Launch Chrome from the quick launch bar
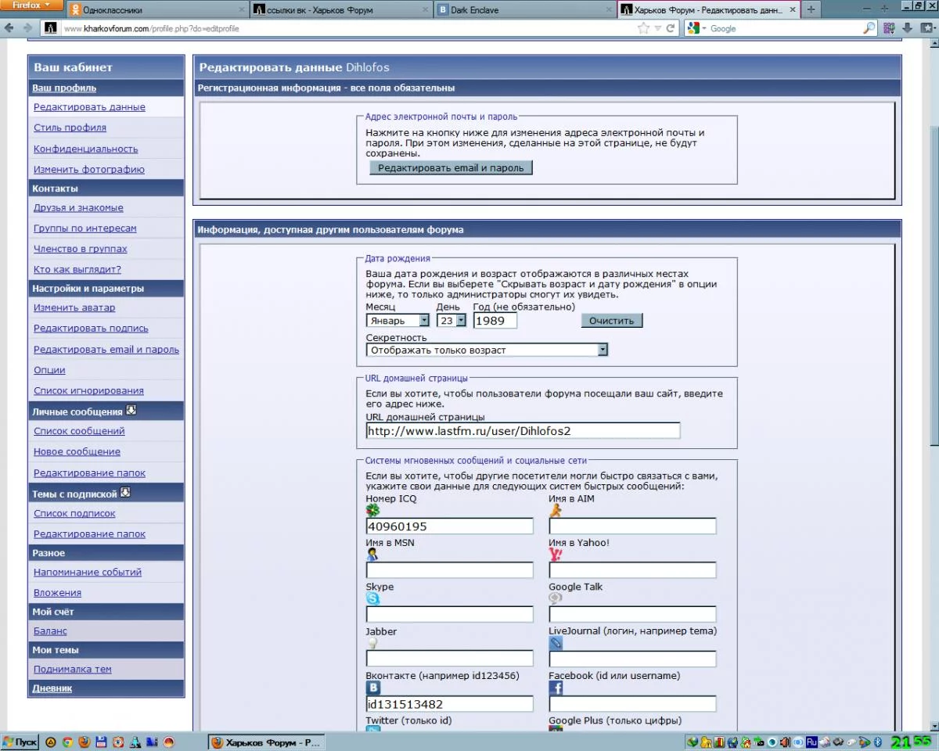The height and width of the screenshot is (751, 939). tap(68, 742)
